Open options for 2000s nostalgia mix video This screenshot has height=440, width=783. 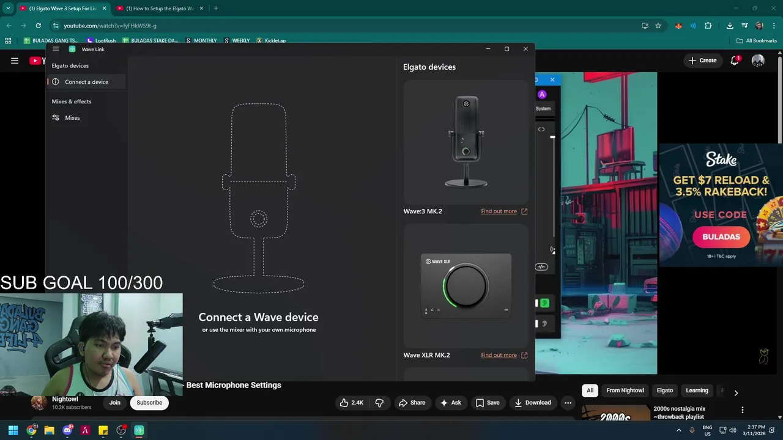743,410
